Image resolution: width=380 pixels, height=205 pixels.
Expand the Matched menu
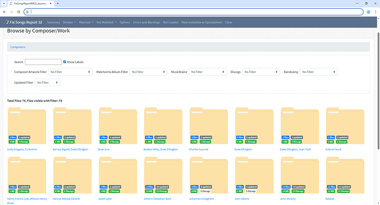[x=86, y=22]
